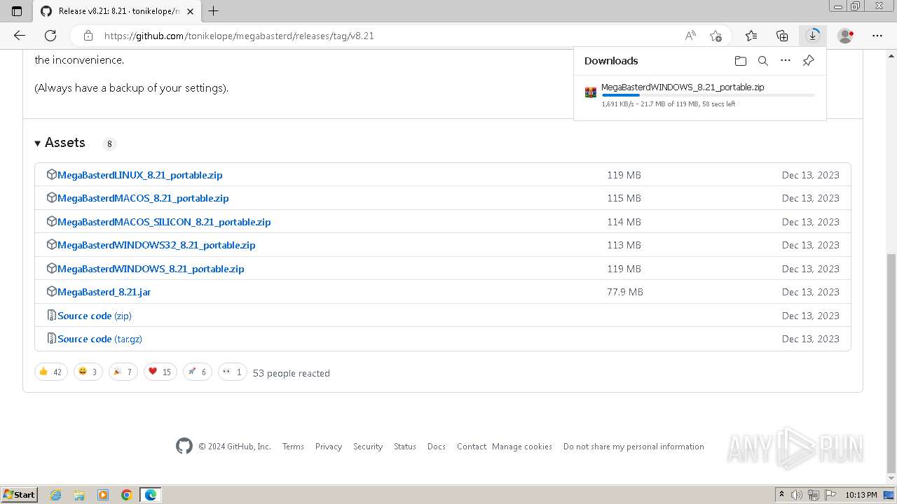
Task: React with thumbs up emoji
Action: tap(51, 372)
